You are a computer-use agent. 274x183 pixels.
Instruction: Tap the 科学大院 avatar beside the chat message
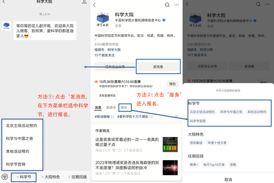(x=6, y=26)
